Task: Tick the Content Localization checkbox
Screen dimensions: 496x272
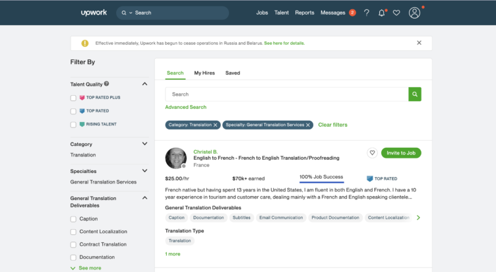Action: 74,232
